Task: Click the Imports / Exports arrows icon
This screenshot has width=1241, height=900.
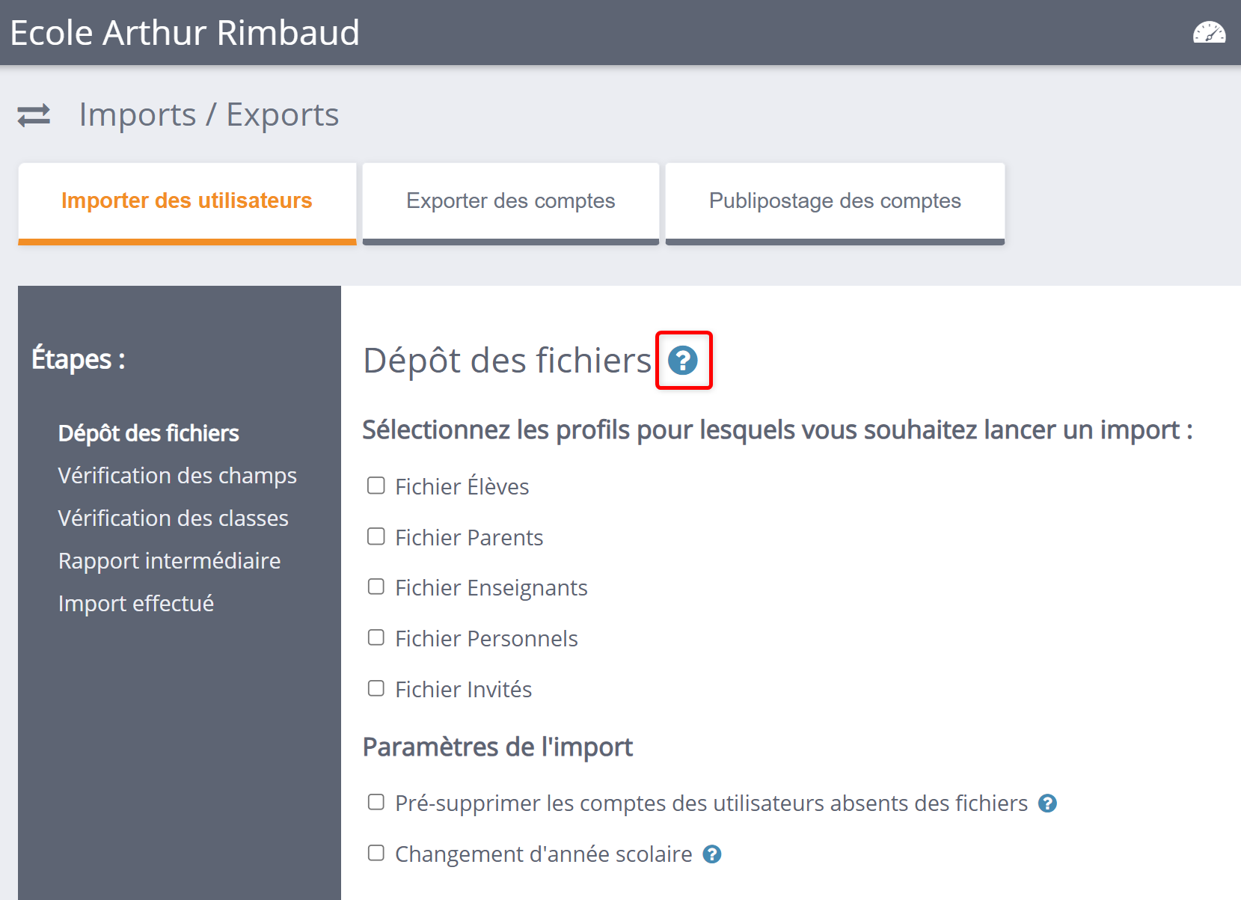Action: 34,115
